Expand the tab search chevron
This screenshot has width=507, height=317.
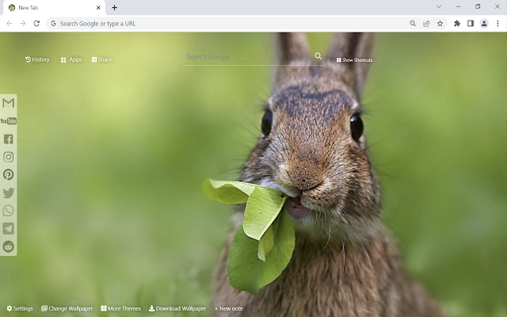point(439,6)
